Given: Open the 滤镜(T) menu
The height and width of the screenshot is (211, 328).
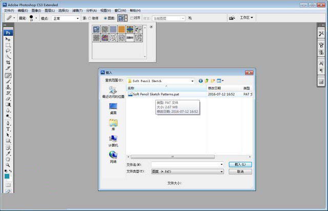Looking at the screenshot, I should point(77,10).
